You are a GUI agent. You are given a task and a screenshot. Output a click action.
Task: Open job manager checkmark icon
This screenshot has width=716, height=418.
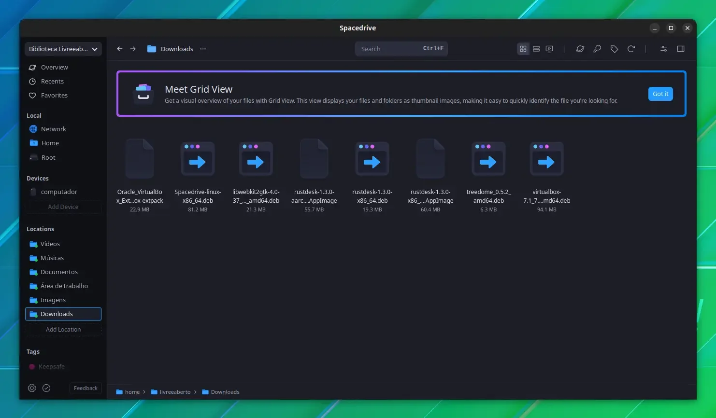pos(46,388)
